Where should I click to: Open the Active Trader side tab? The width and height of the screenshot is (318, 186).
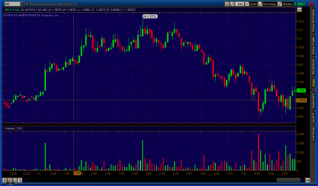[313, 46]
